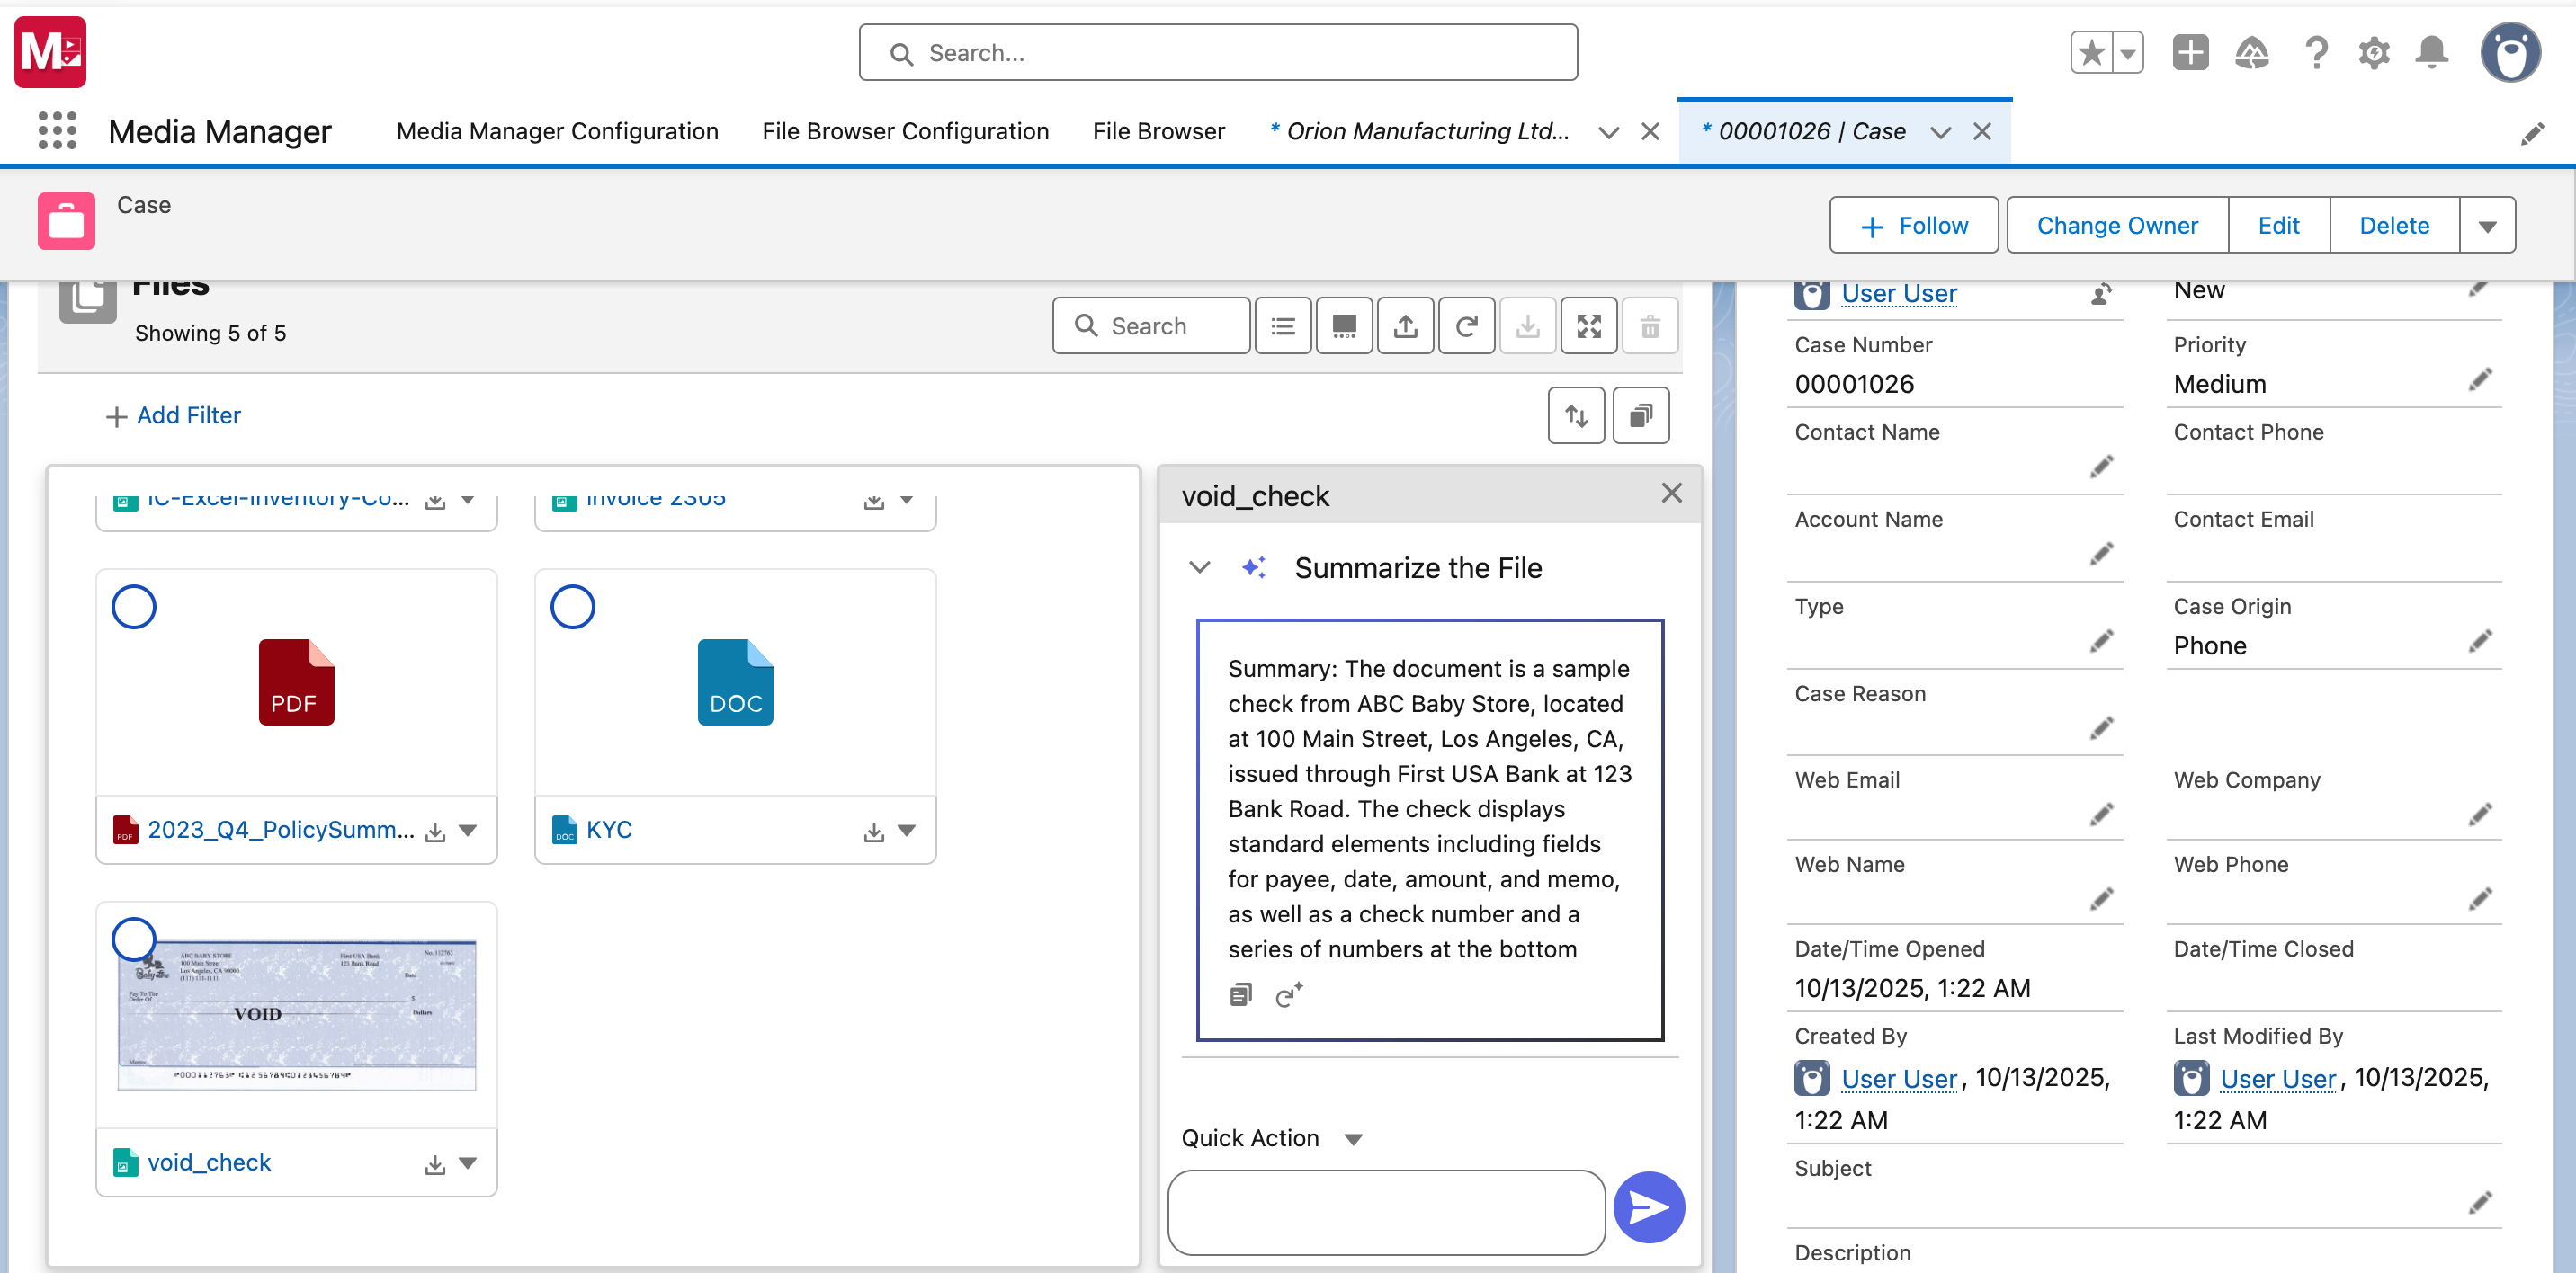
Task: Select the KYC file selection circle
Action: pos(573,607)
